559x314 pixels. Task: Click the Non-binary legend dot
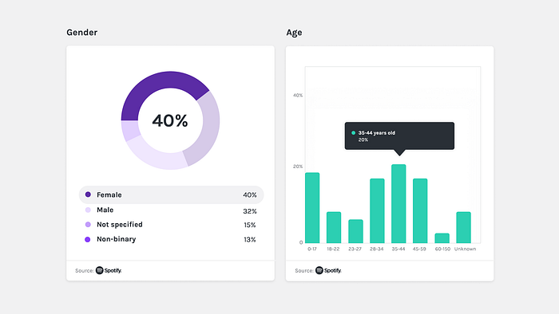88,239
